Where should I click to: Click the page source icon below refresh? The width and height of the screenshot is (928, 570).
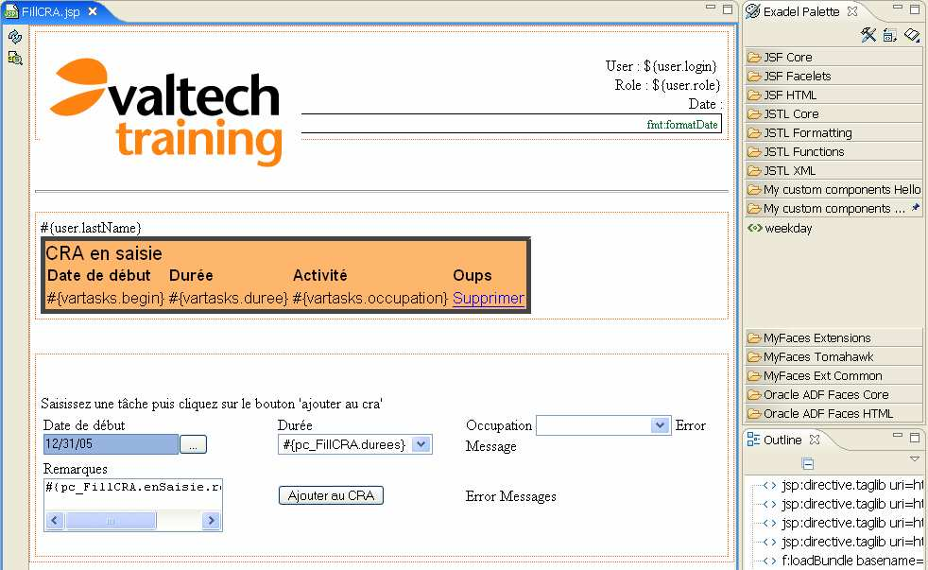[14, 58]
